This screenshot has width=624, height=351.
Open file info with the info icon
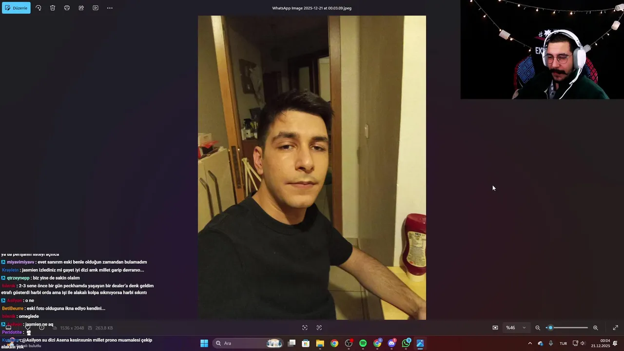point(41,328)
